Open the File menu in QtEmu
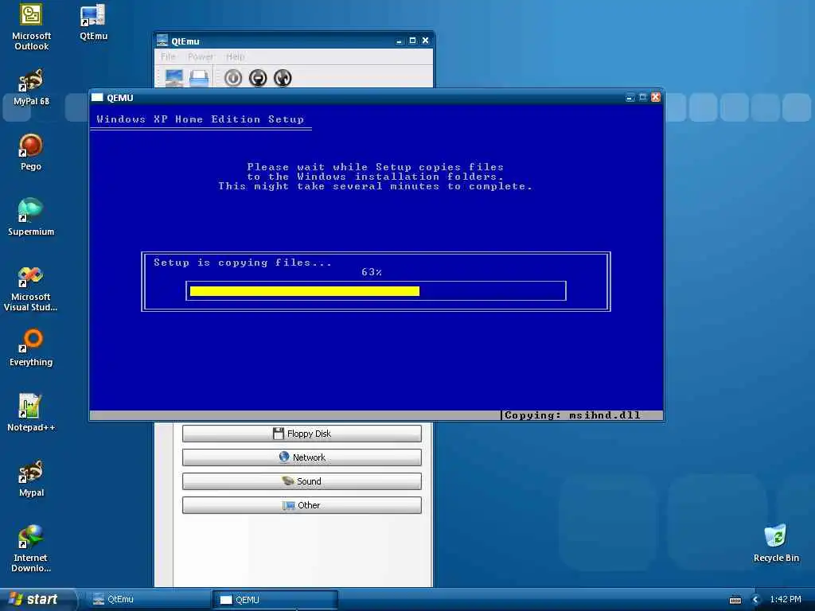 coord(168,56)
